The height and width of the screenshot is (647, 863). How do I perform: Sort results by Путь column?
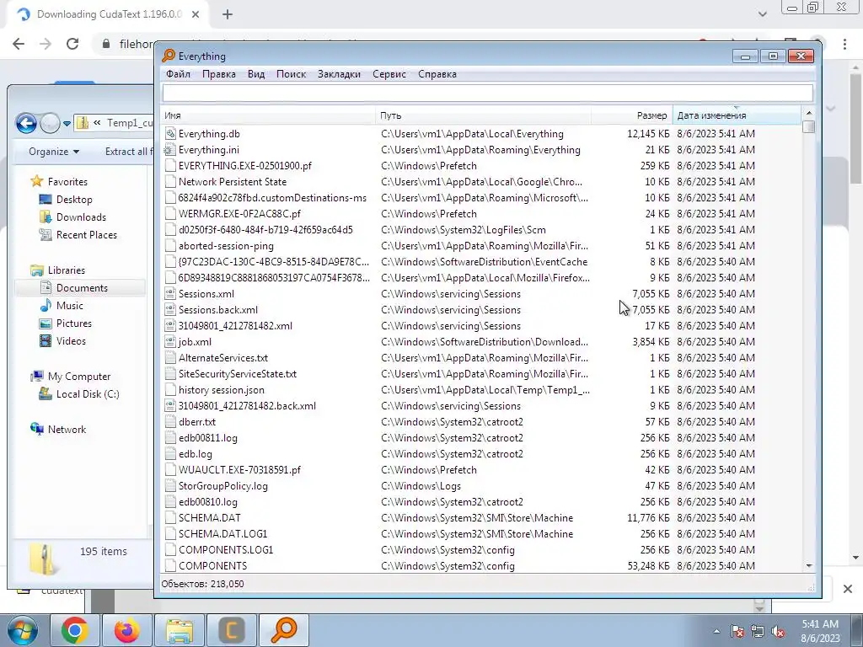point(484,115)
